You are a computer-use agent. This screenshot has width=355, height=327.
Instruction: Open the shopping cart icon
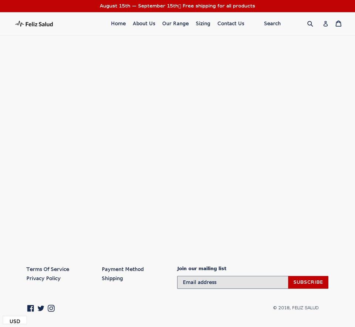338,24
